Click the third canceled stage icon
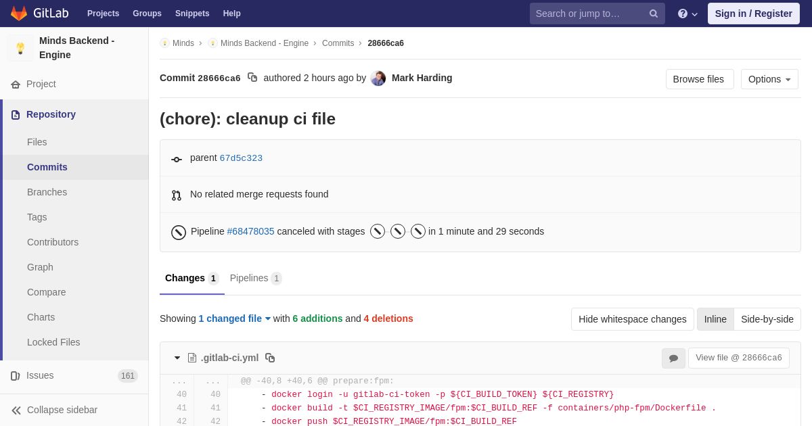The width and height of the screenshot is (812, 426). (x=418, y=231)
